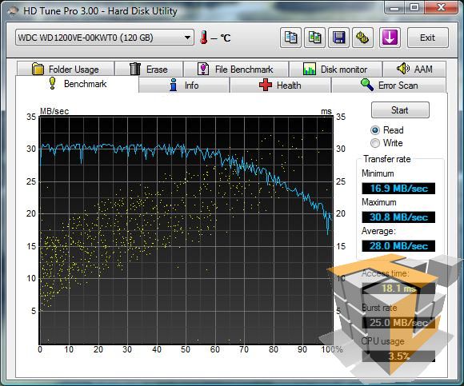Click the purple down-arrow minimize-to-tray icon
The height and width of the screenshot is (386, 464).
(x=390, y=38)
